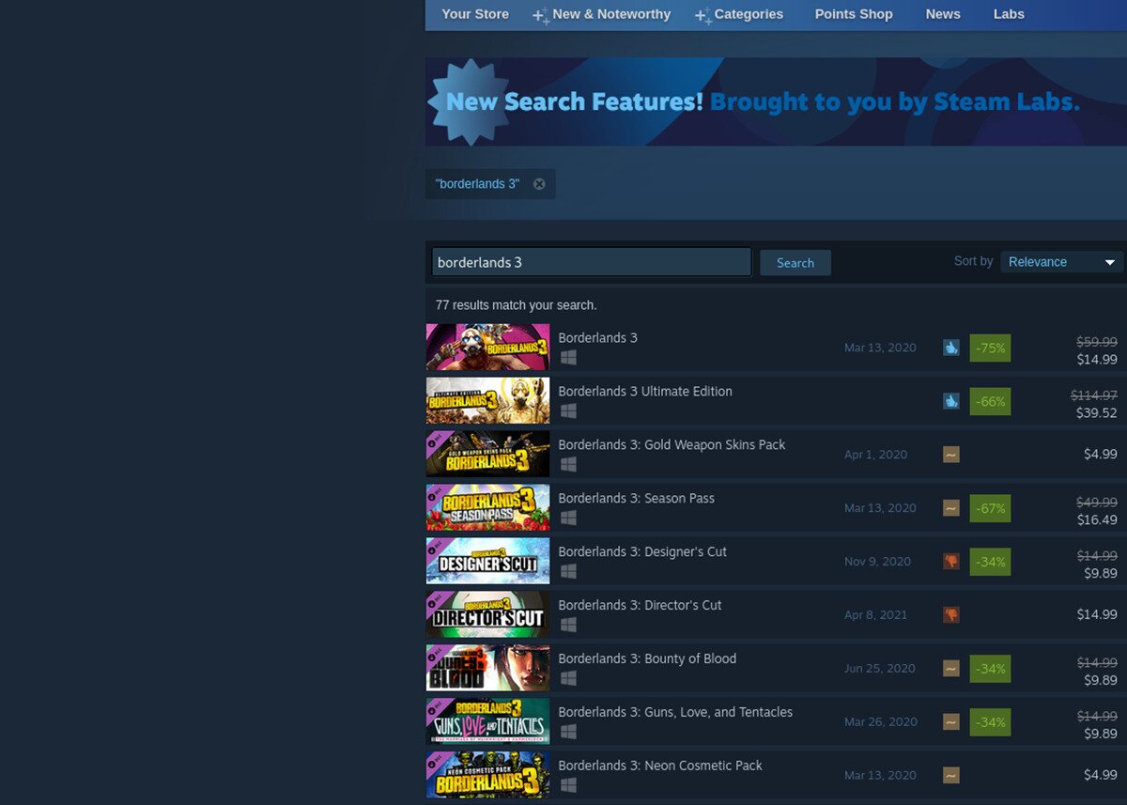The height and width of the screenshot is (805, 1127).
Task: Open the Neon Cosmetic Pack thumbnail
Action: [487, 776]
